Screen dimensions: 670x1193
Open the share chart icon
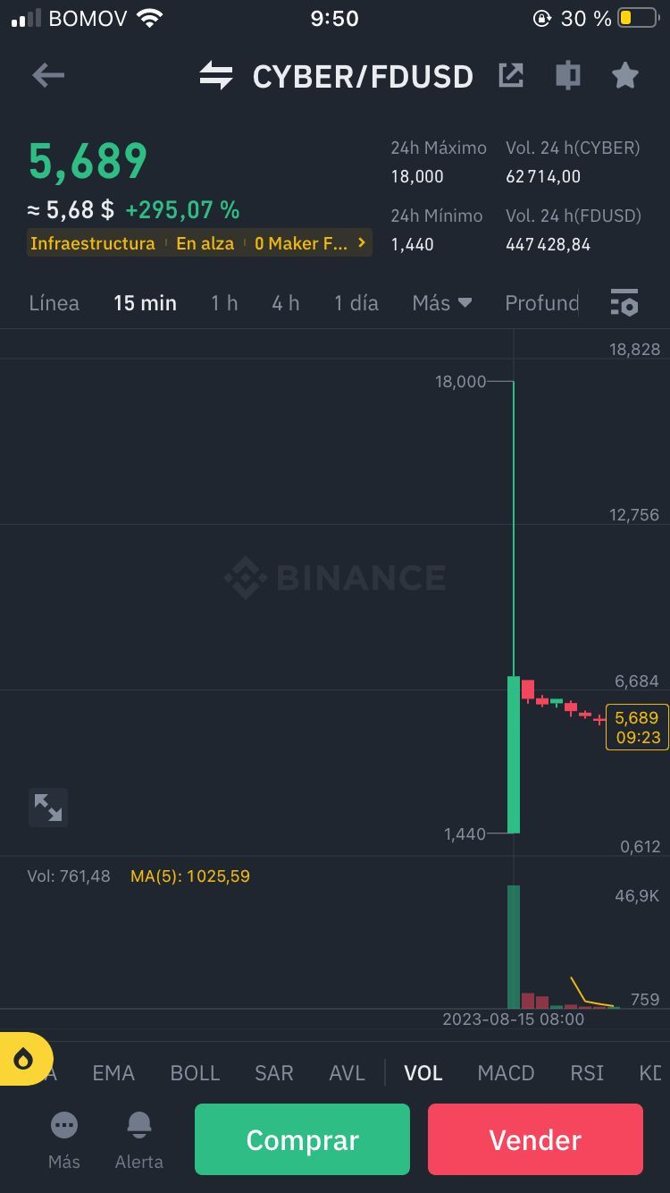(511, 75)
